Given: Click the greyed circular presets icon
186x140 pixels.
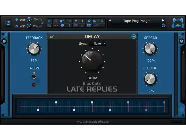Looking at the screenshot, I should click(x=56, y=21).
